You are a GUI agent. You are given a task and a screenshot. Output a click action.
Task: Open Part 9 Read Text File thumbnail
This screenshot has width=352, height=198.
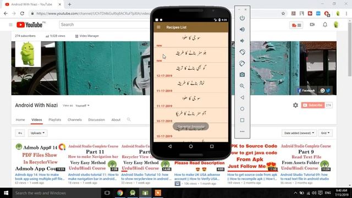(306, 158)
